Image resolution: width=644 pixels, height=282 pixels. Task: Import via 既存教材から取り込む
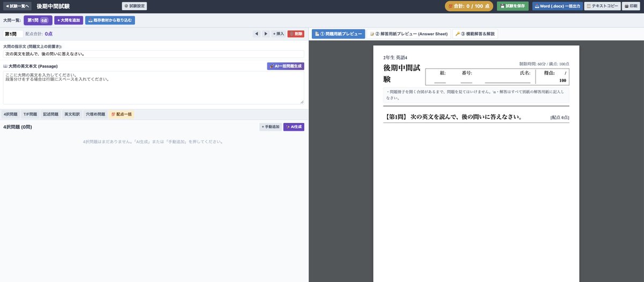click(x=110, y=20)
